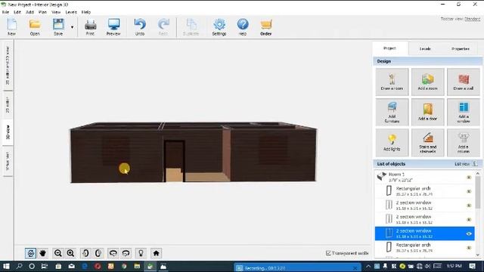Viewport: 484px width, 272px height.
Task: Toggle eye of Rectangular arch under Room 1
Action: tap(469, 191)
